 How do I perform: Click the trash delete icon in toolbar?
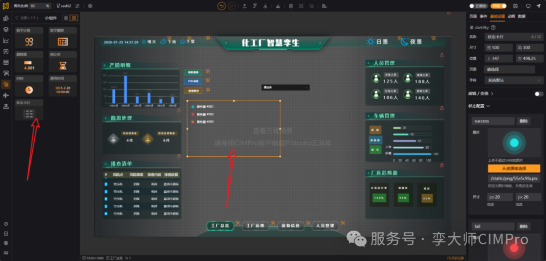tap(291, 6)
